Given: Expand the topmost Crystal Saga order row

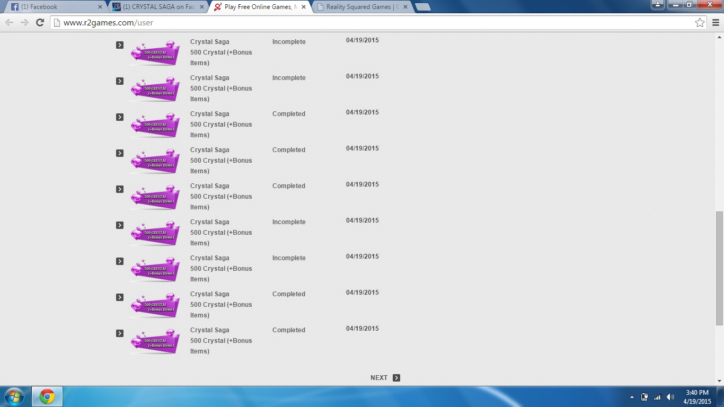Looking at the screenshot, I should click(x=120, y=45).
